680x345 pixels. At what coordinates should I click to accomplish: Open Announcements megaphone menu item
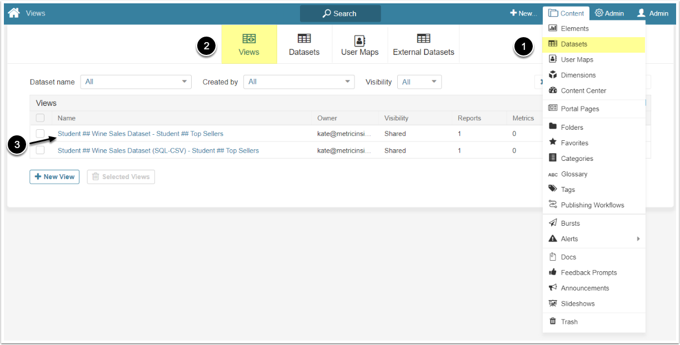pos(584,288)
